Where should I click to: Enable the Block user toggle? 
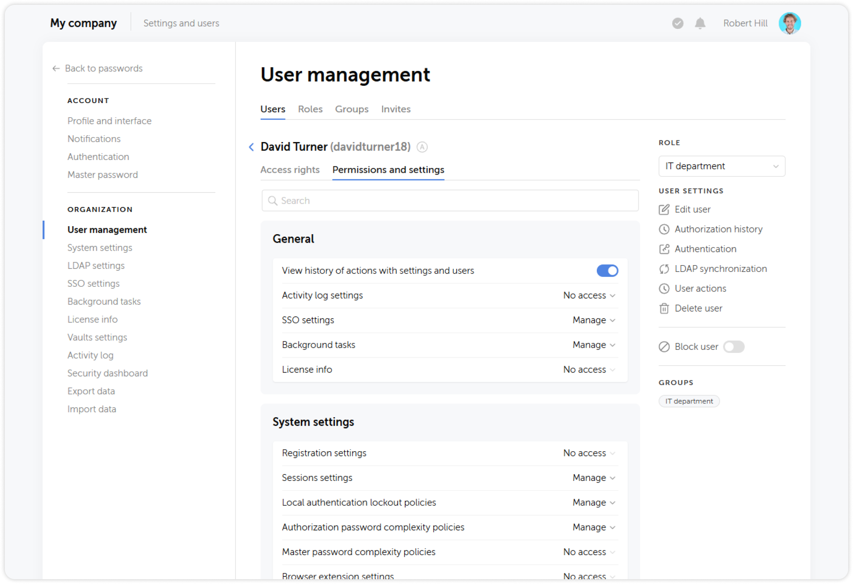click(x=734, y=347)
